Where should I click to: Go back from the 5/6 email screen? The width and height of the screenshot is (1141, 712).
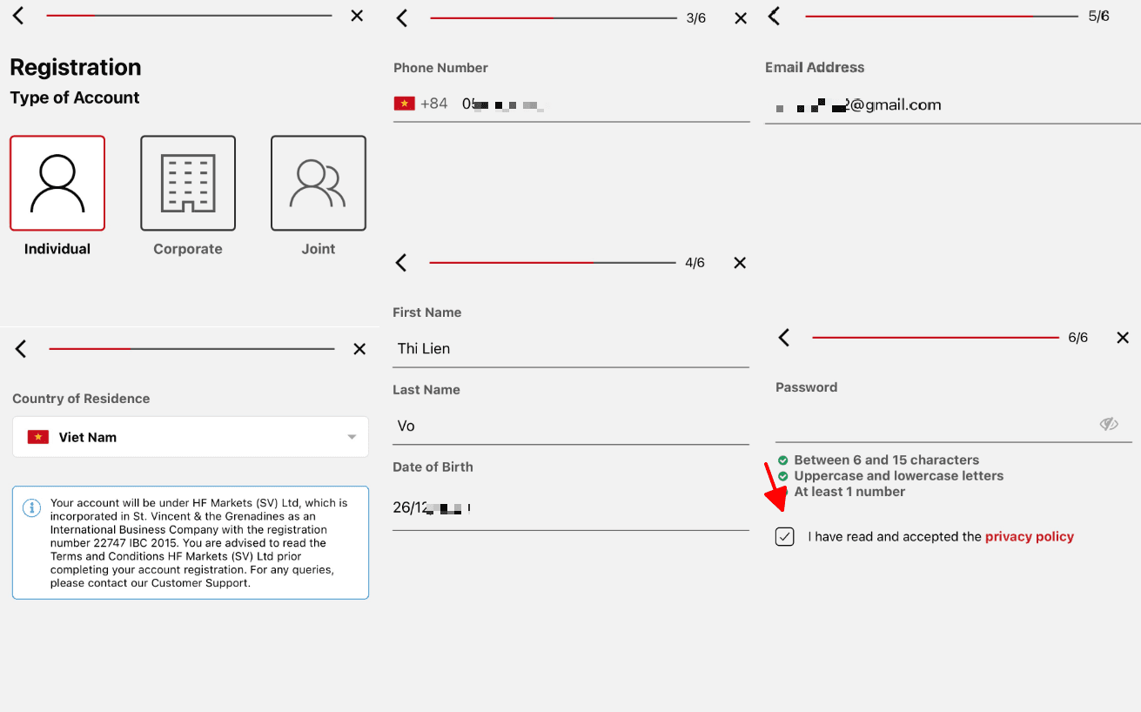(x=775, y=16)
